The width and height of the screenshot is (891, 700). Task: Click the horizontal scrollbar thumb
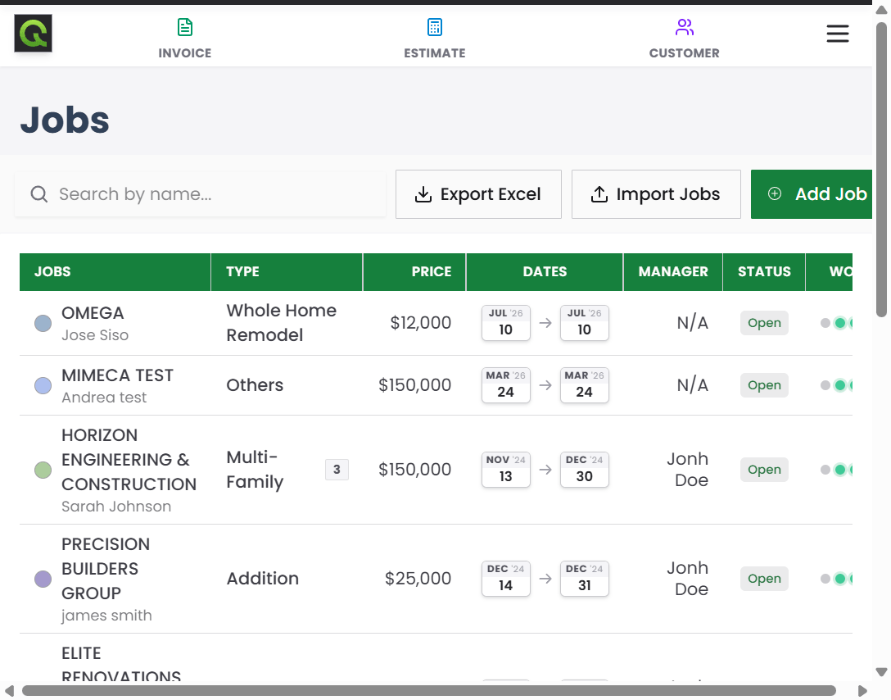[x=429, y=691]
